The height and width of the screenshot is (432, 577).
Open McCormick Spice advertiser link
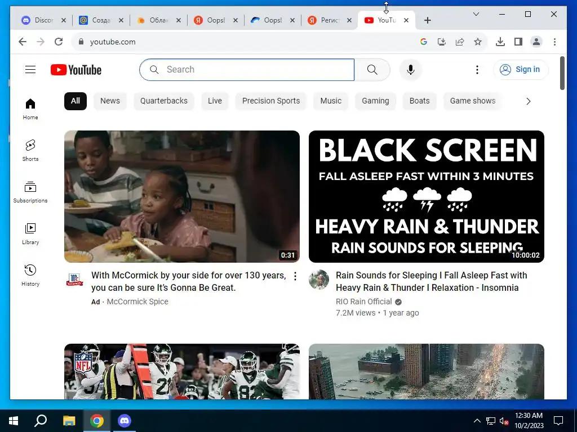tap(137, 301)
